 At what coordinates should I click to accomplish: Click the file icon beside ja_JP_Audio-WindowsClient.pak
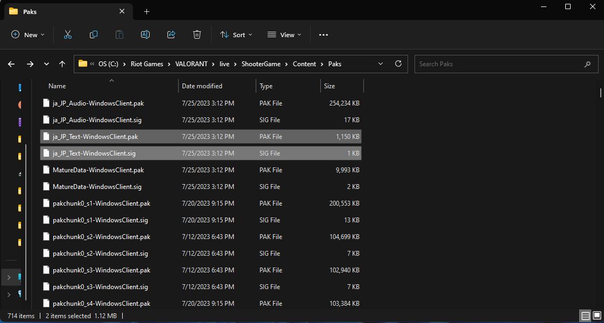click(46, 103)
